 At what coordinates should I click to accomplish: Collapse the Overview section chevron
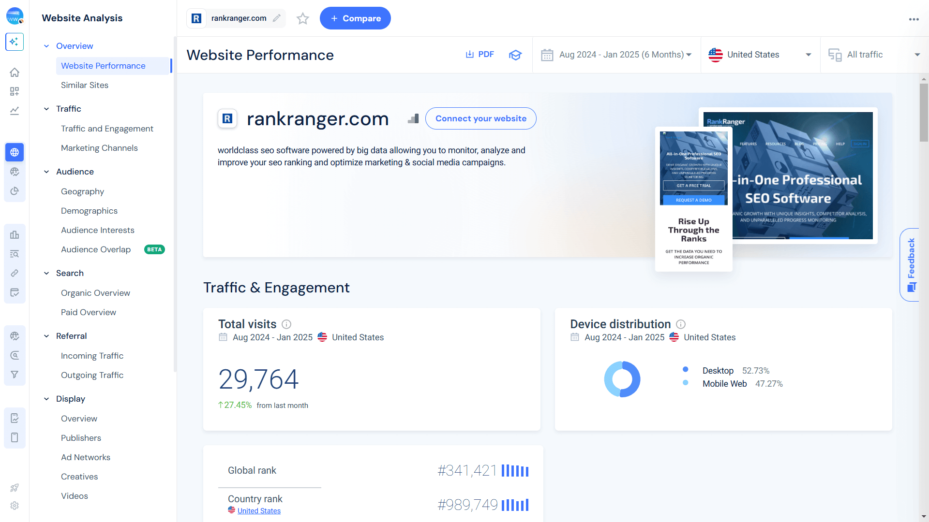point(46,46)
